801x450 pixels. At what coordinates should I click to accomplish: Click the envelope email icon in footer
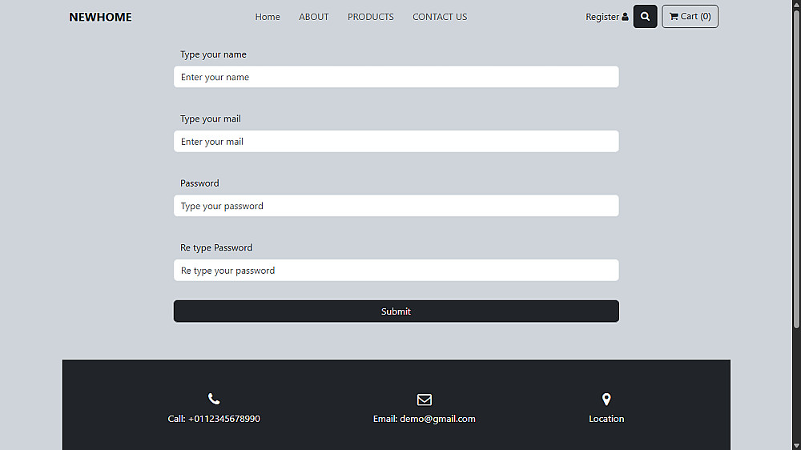(425, 400)
